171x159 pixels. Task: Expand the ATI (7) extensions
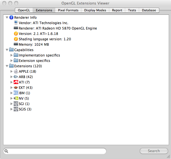(x=11, y=82)
